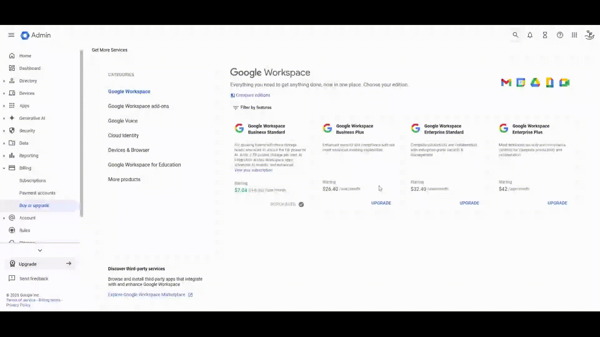Screen dimensions: 600x337
Task: Click the Account at-sign icon
Action: 12,218
